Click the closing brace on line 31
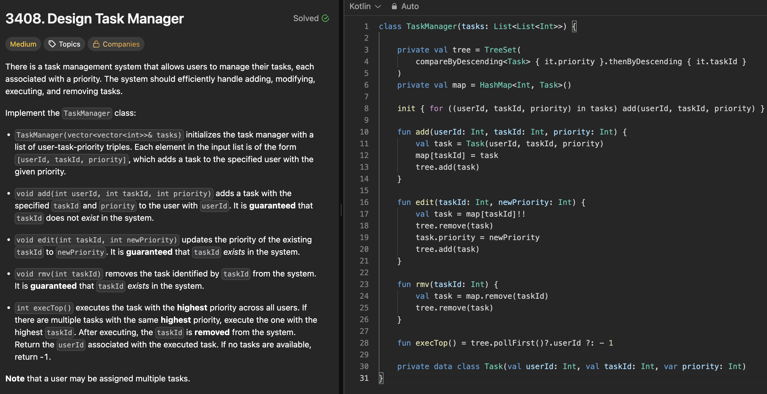 click(x=381, y=378)
